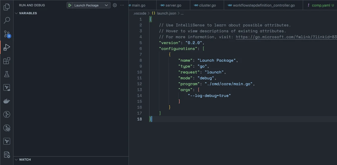Open the circled git branch icon view

pyautogui.click(x=7, y=114)
